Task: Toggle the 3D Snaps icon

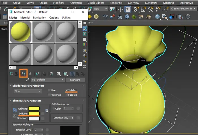Action: (x=136, y=9)
